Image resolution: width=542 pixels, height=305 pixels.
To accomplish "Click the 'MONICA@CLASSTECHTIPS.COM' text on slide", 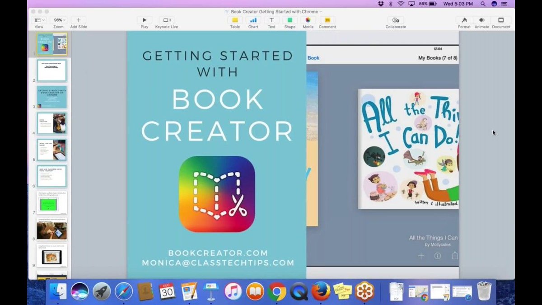I will [218, 263].
